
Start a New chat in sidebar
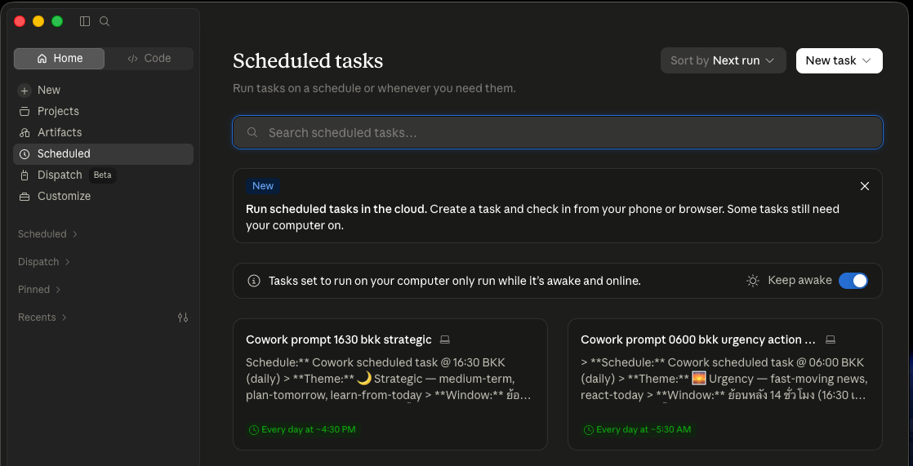point(103,90)
